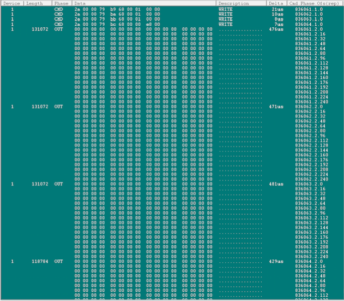
Task: Click the Device column header
Action: coord(12,3)
